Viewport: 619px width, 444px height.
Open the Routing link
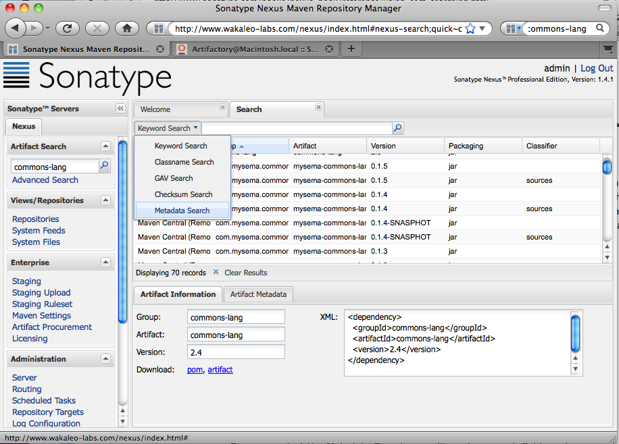point(27,389)
